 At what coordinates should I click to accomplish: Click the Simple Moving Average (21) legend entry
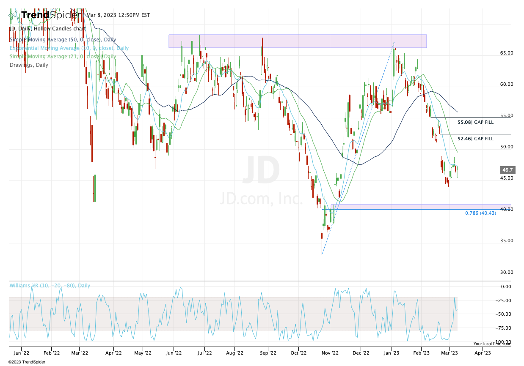63,57
